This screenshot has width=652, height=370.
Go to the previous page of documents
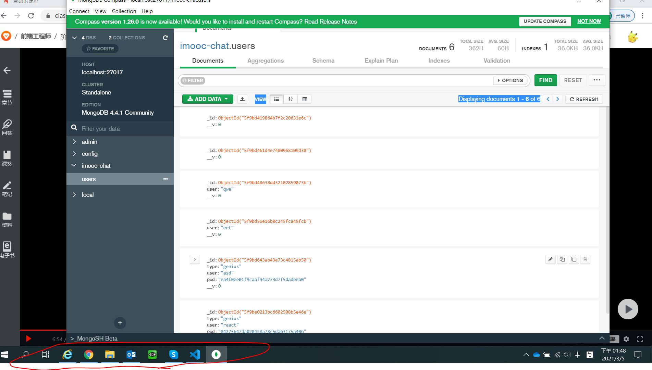[x=548, y=99]
